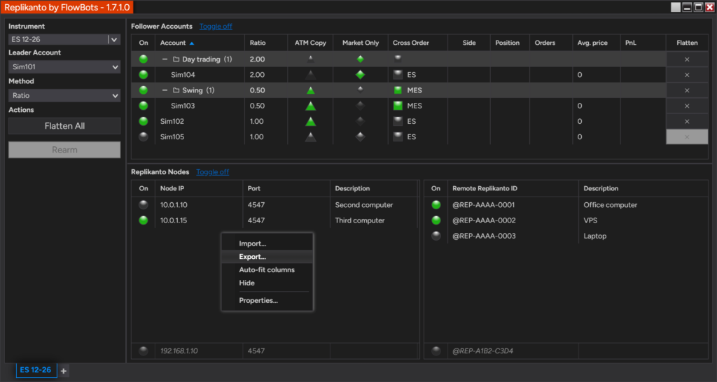
Task: Click the Rearm button
Action: tap(64, 150)
